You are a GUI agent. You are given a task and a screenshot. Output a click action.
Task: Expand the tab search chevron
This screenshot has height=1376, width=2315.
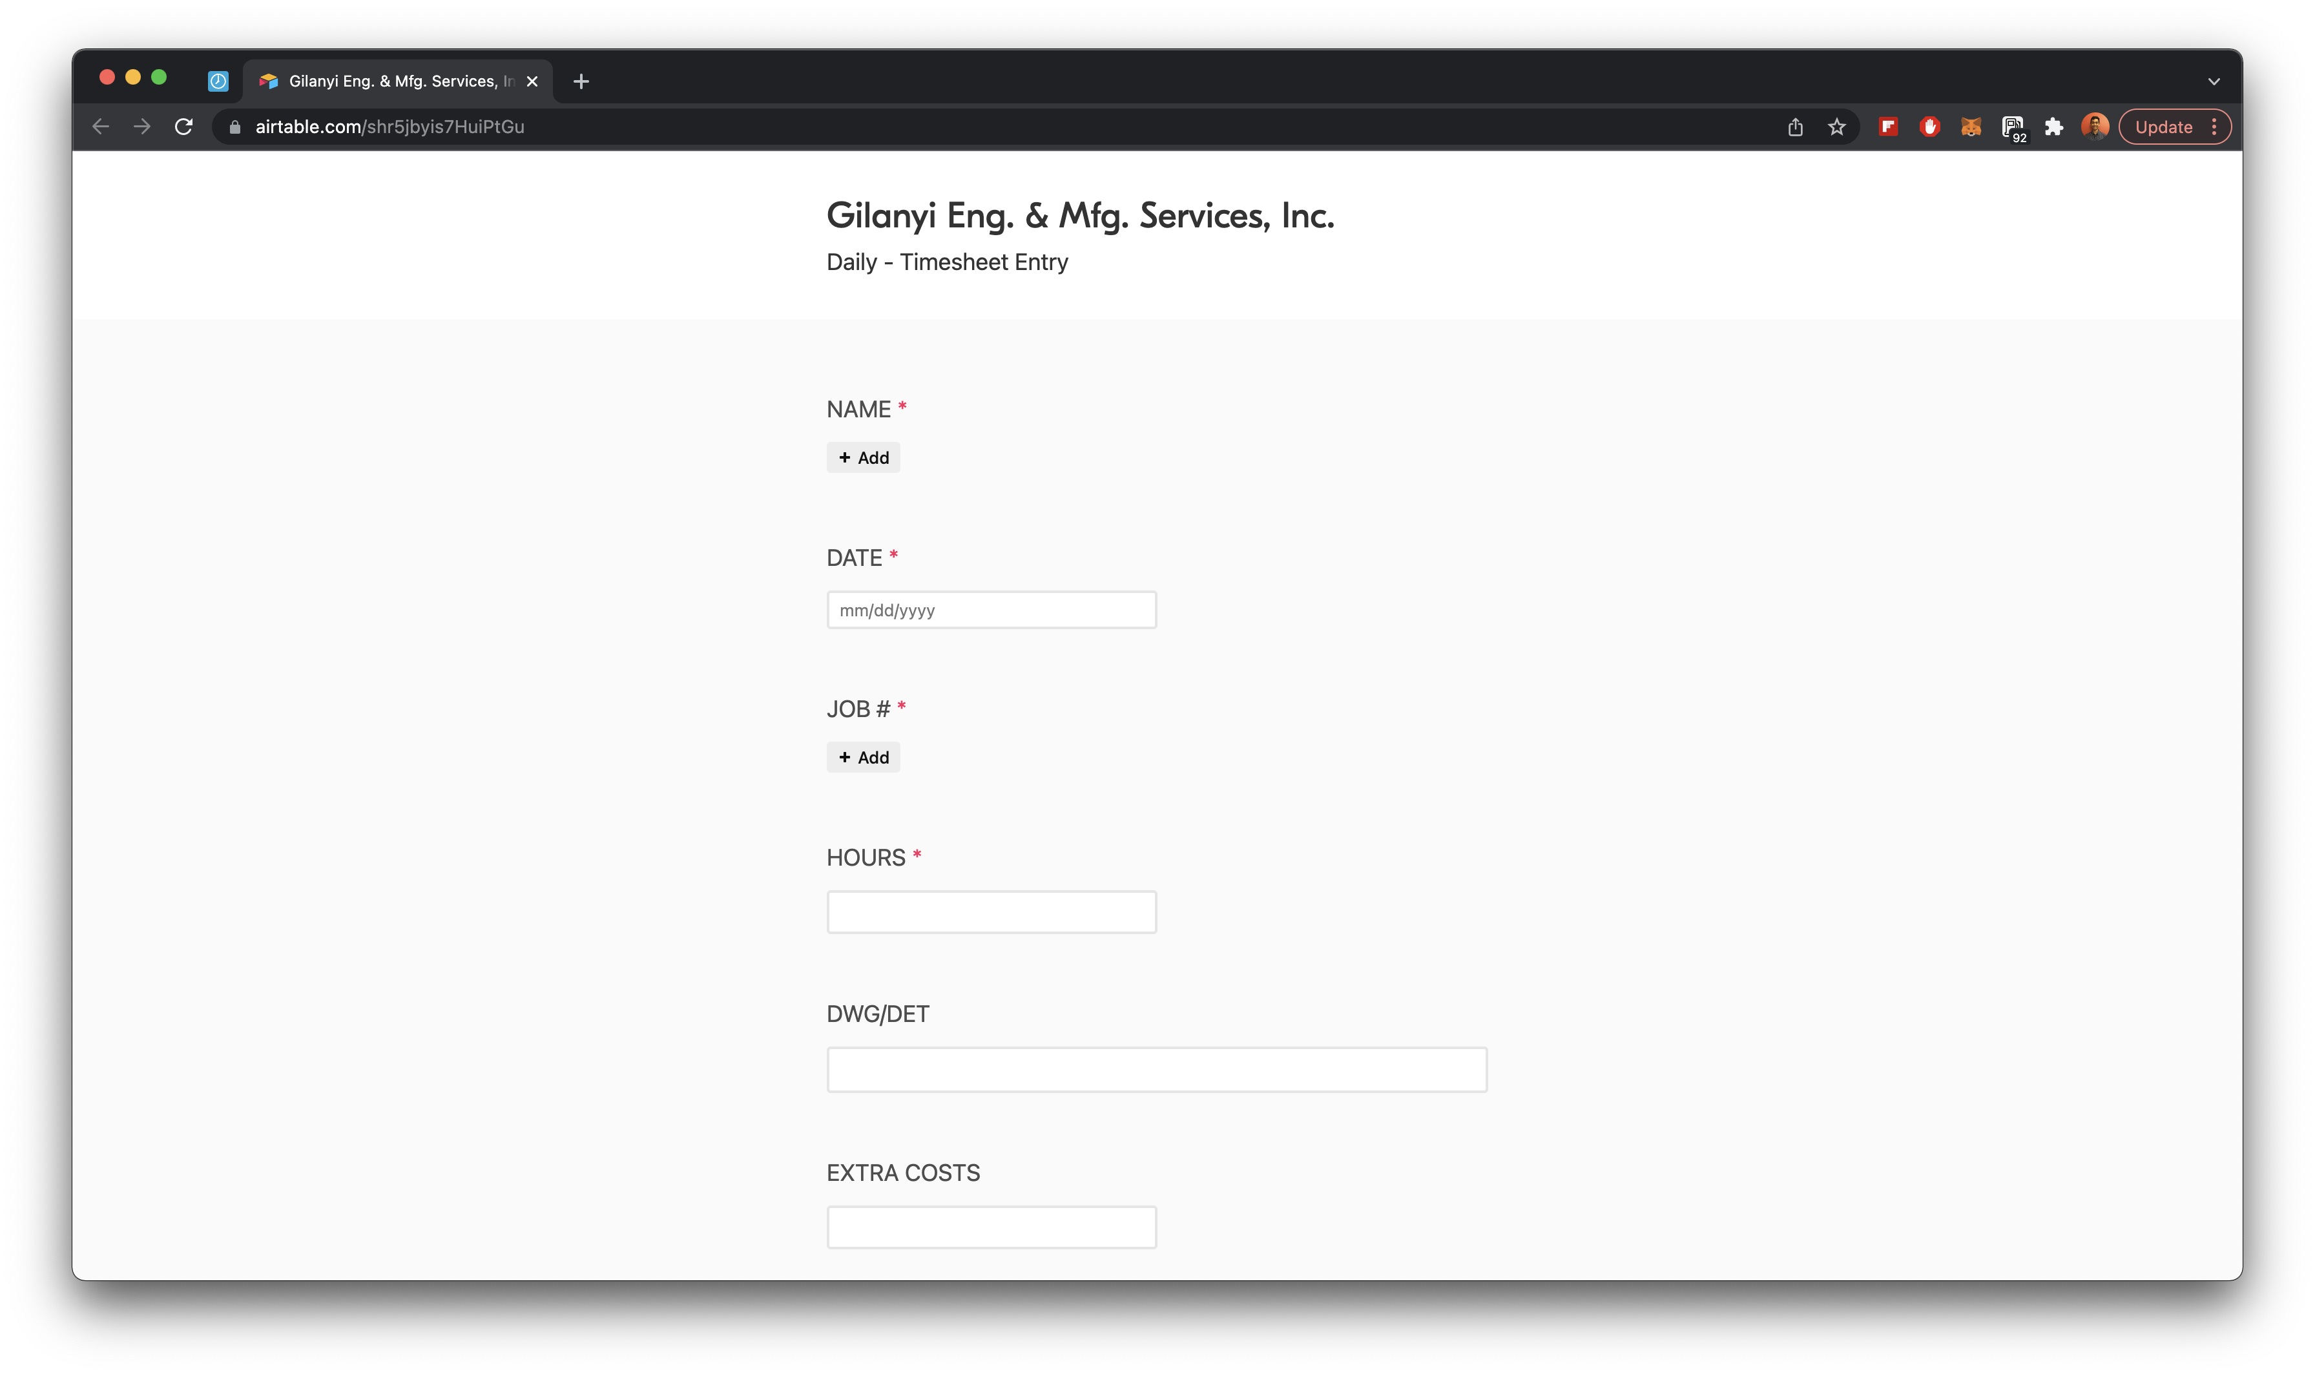2213,81
